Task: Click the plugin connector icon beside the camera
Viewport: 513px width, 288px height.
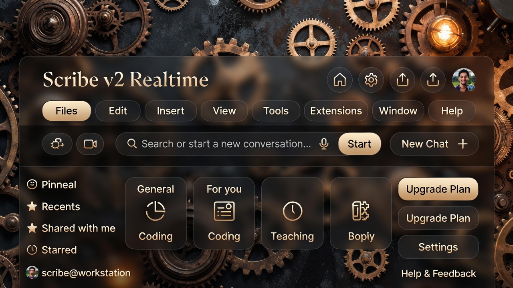Action: click(57, 144)
